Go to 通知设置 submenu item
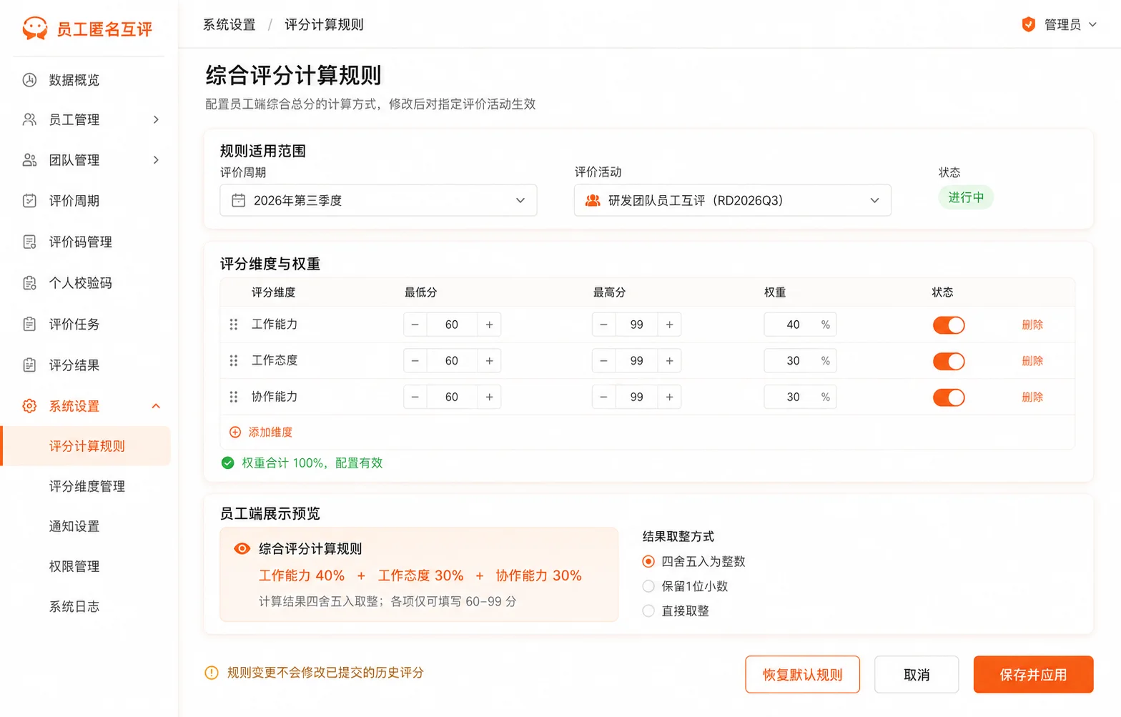 (x=74, y=526)
